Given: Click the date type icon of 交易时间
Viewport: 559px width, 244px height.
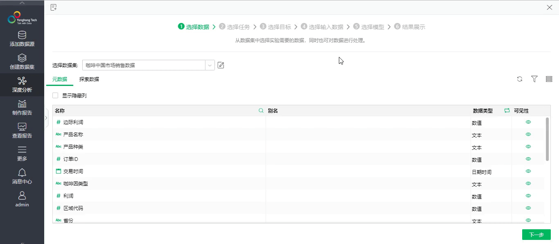Looking at the screenshot, I should pos(58,171).
